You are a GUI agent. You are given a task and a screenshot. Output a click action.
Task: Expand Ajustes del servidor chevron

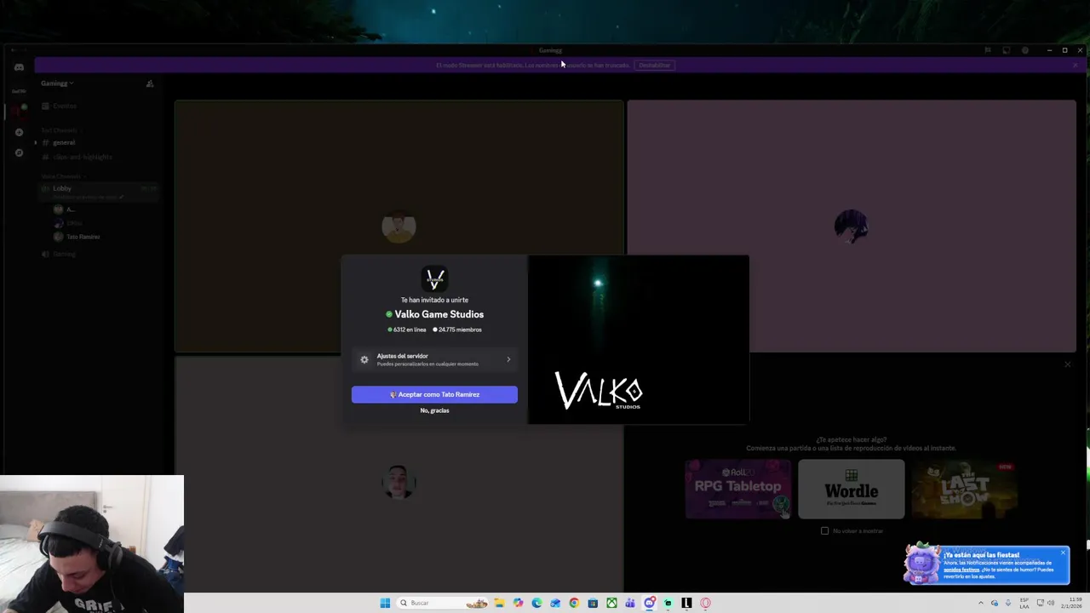508,359
